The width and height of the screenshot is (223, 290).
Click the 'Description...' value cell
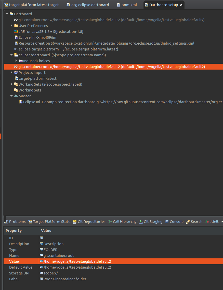point(55,244)
